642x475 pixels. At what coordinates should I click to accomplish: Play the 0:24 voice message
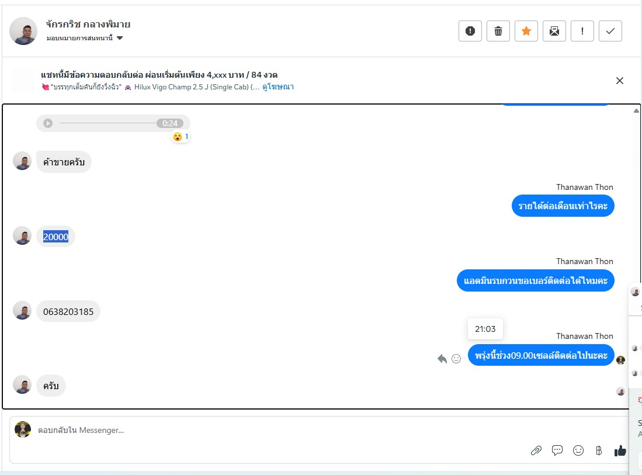(48, 123)
